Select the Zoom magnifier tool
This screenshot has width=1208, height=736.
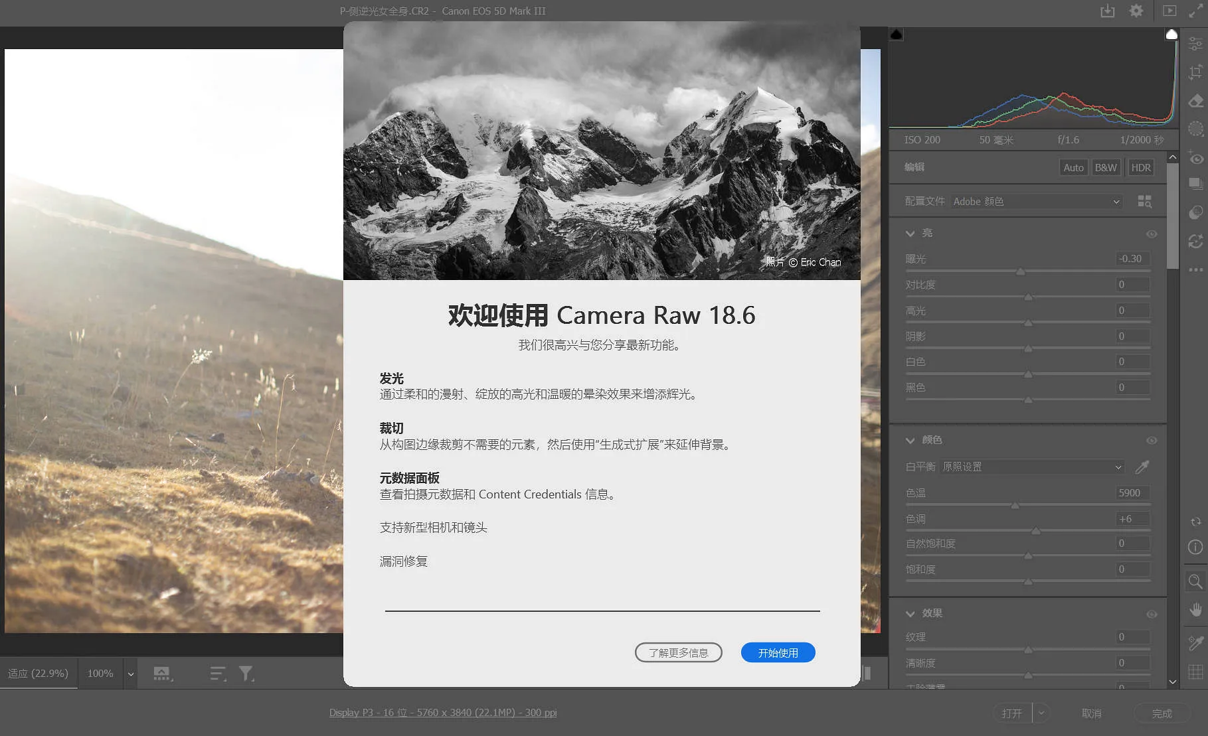(x=1195, y=581)
